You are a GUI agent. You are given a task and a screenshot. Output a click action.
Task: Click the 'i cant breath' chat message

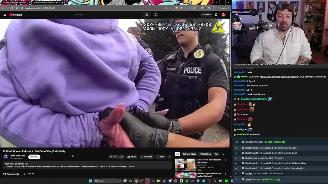(253, 134)
